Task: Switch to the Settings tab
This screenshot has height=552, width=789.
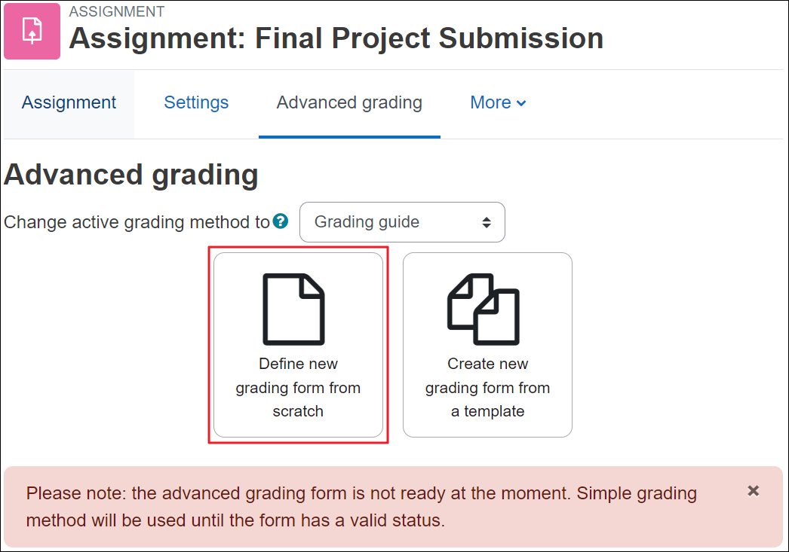Action: point(196,102)
